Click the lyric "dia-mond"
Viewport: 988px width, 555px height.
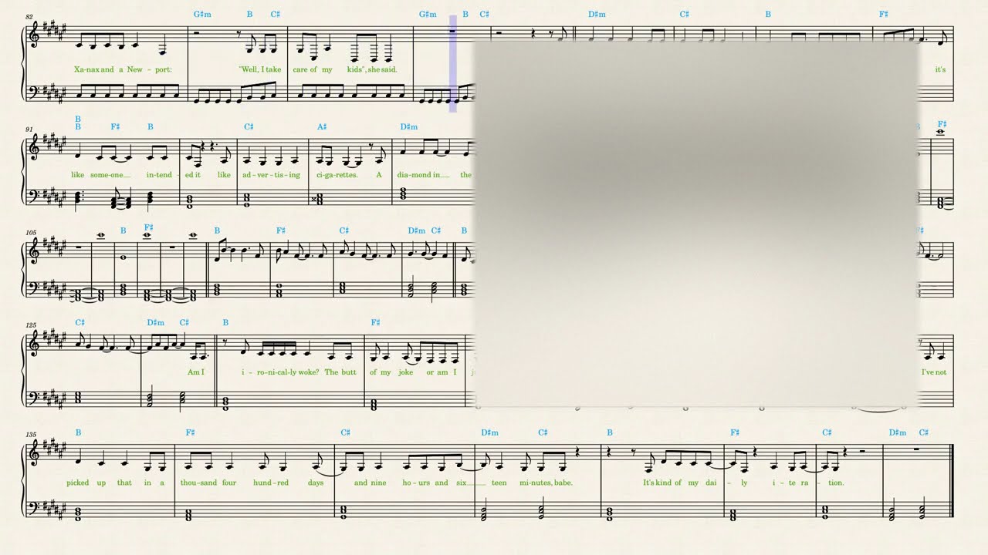click(414, 174)
